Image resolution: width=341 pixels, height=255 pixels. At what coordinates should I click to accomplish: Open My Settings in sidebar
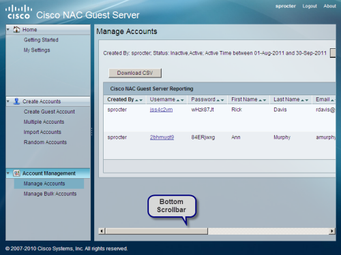coord(37,50)
